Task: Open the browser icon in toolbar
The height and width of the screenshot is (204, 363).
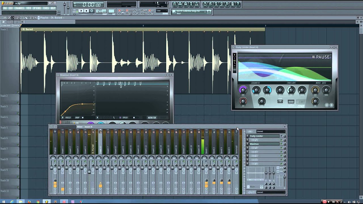Action: tap(191, 4)
